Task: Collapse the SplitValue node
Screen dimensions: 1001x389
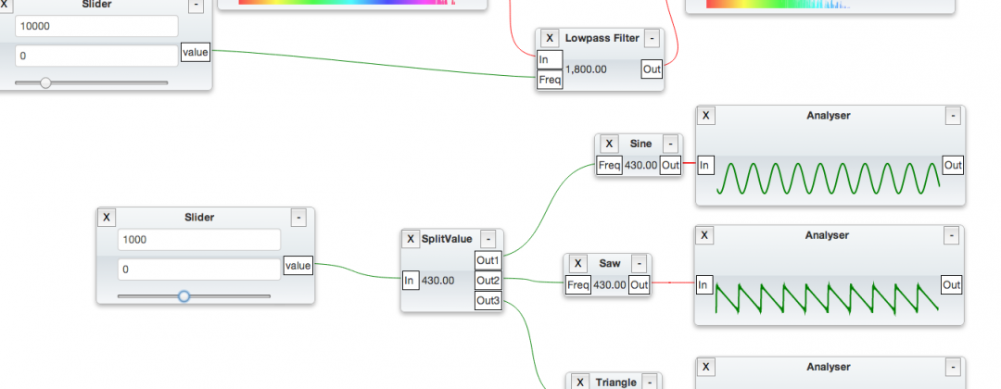Action: tap(488, 239)
